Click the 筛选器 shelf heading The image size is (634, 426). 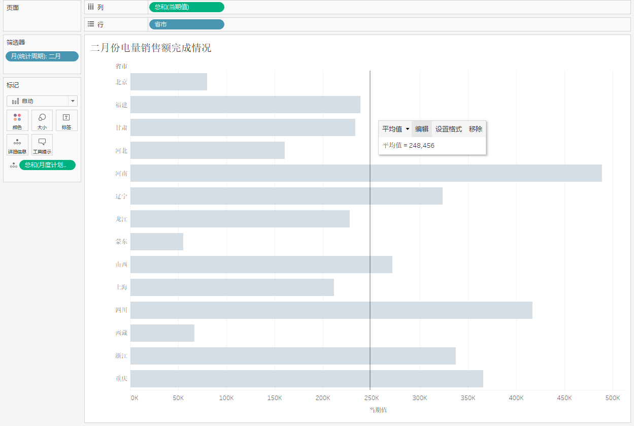(16, 43)
